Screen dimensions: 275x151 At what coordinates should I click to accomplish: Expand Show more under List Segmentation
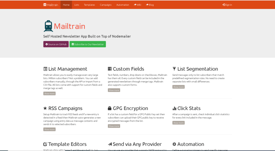[x=178, y=87]
